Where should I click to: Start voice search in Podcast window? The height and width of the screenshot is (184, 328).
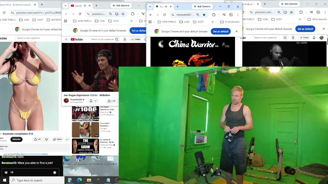[293, 38]
